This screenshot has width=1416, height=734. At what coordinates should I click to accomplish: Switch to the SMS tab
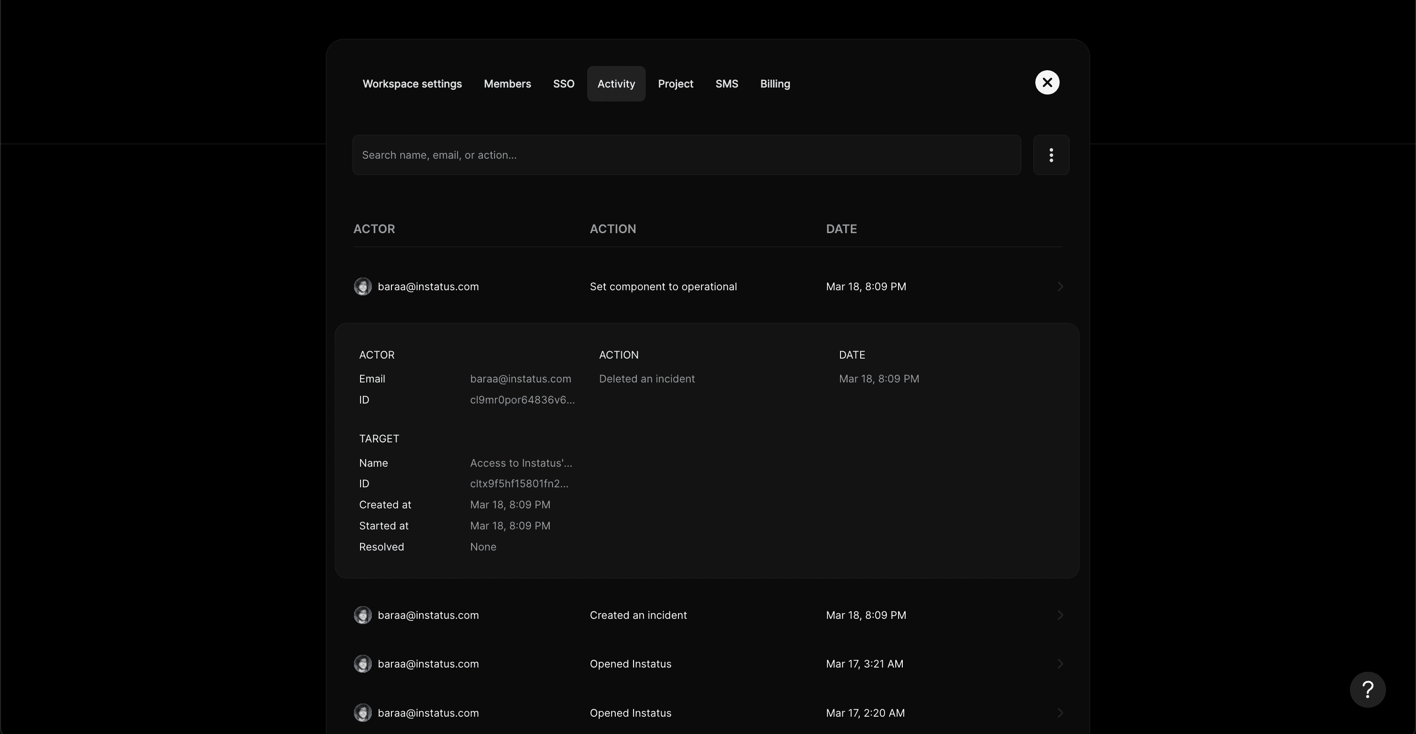point(727,83)
